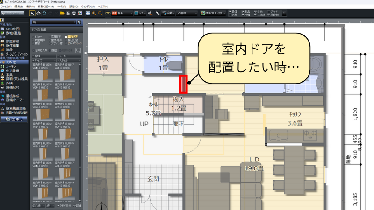374x210 pixels.
Task: Toggle the chain link icon
Action: point(108,14)
